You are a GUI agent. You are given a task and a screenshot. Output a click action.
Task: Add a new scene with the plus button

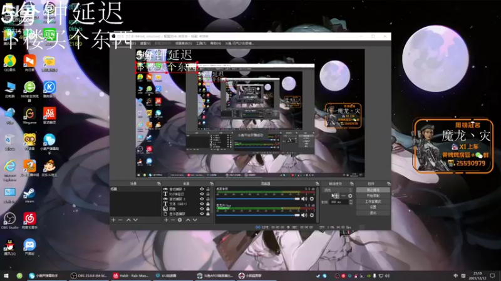coord(113,220)
